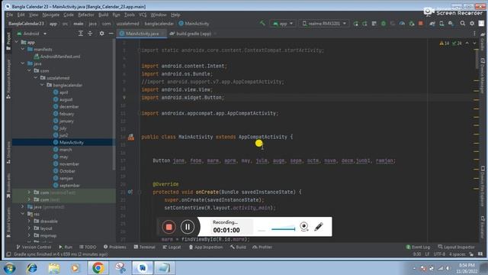The width and height of the screenshot is (488, 275).
Task: Open the Terminal tool window
Action: coord(144,247)
